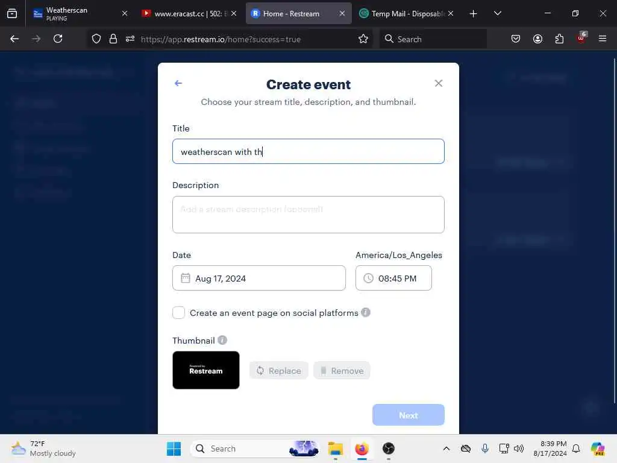
Task: Open OBS Studio from taskbar
Action: (x=389, y=449)
